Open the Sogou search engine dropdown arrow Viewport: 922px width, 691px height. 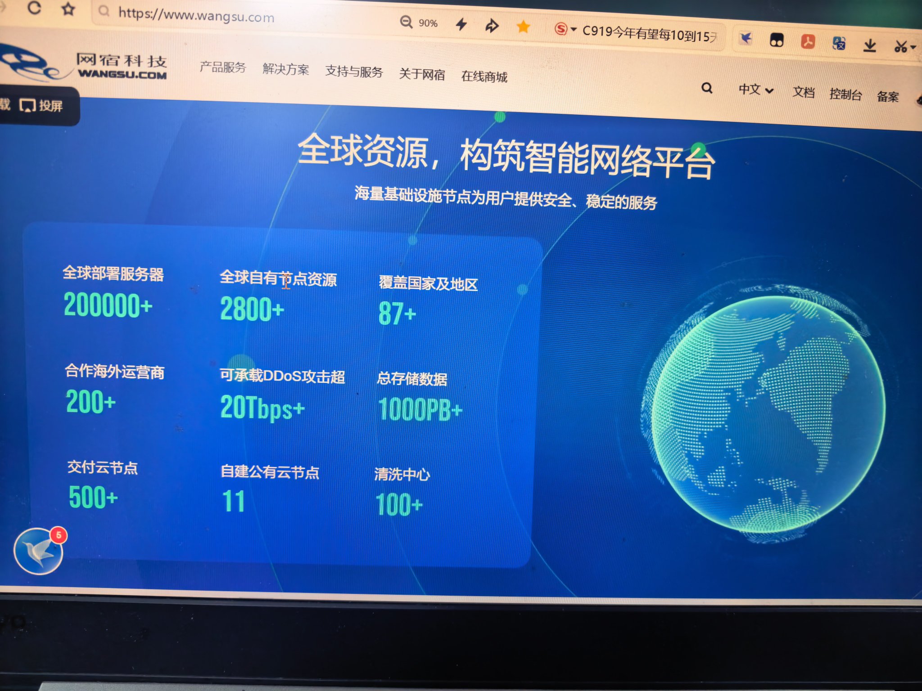[x=574, y=30]
